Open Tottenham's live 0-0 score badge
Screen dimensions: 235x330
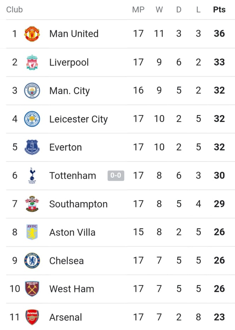(x=116, y=175)
